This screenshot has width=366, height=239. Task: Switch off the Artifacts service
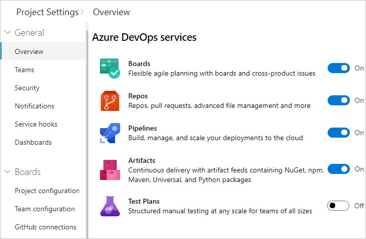pyautogui.click(x=338, y=169)
